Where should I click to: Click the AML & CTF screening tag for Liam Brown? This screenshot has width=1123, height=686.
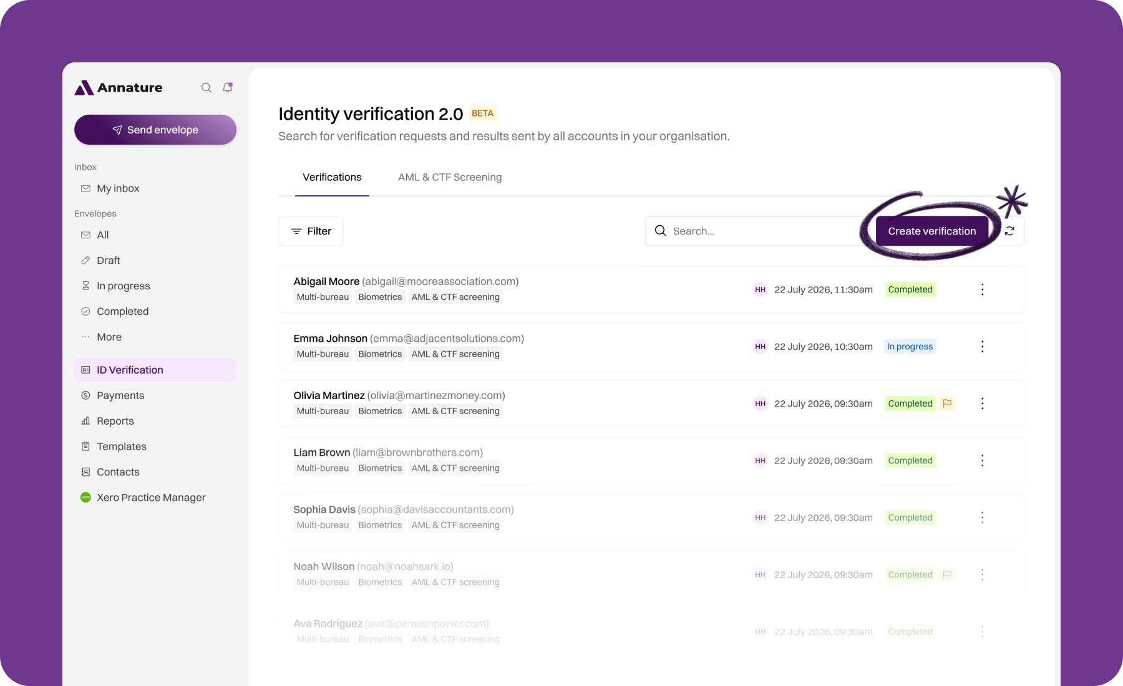[x=455, y=468]
